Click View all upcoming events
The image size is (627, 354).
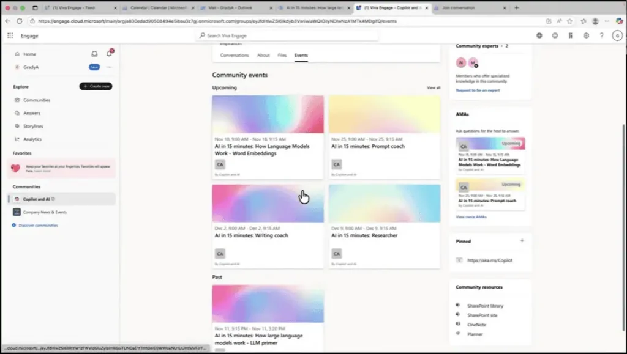tap(434, 88)
